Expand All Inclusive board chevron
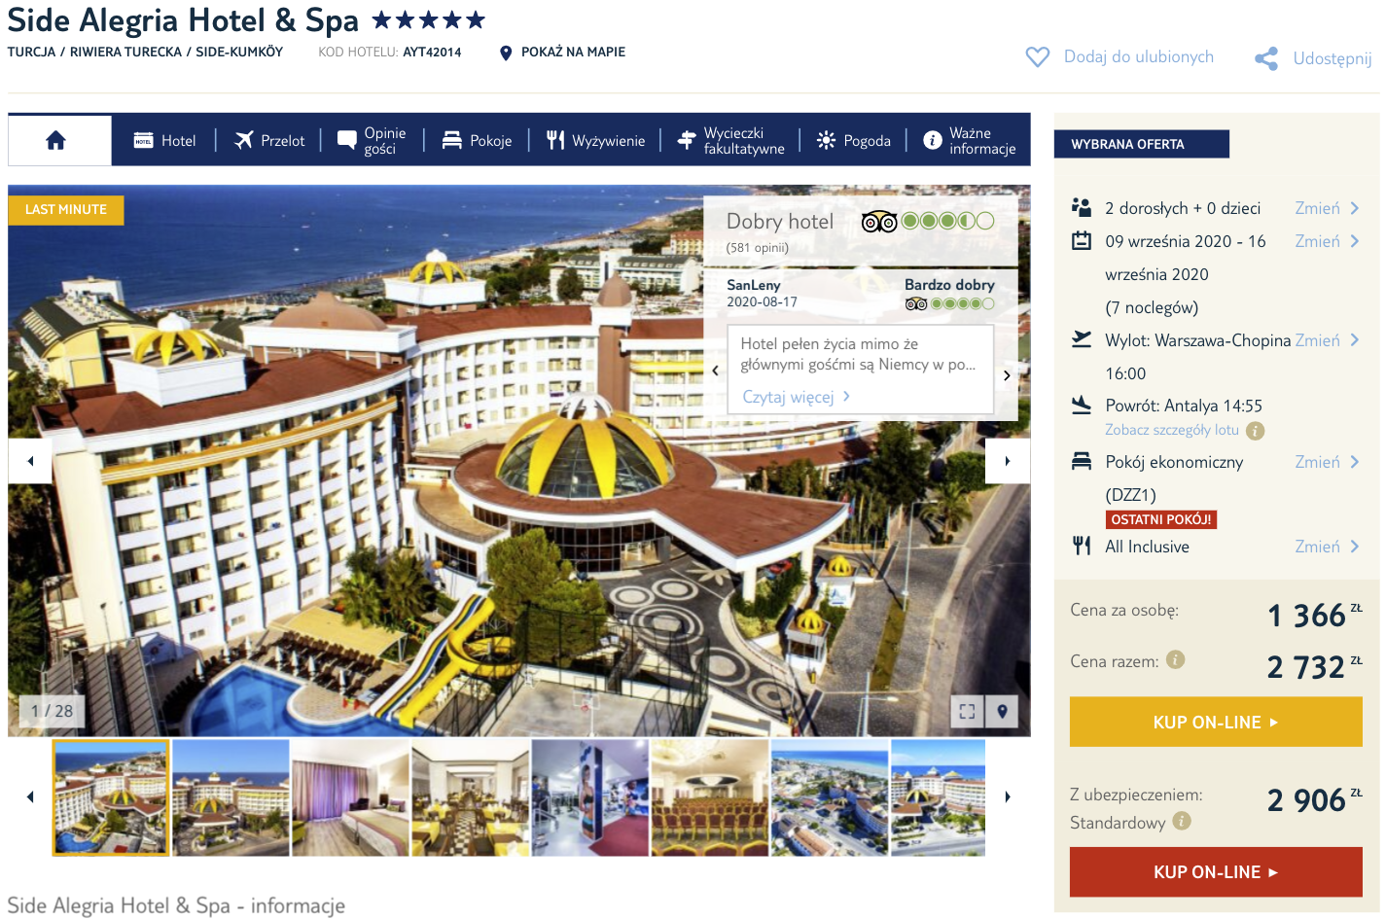The height and width of the screenshot is (919, 1386). pyautogui.click(x=1354, y=547)
